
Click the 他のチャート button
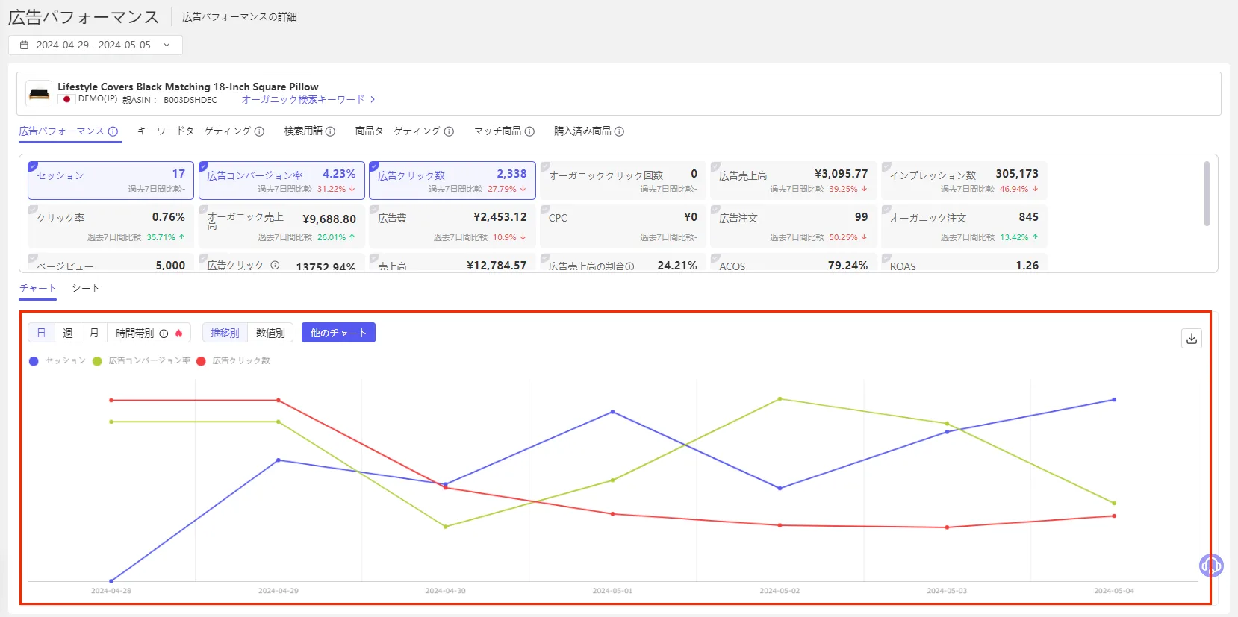pyautogui.click(x=338, y=333)
